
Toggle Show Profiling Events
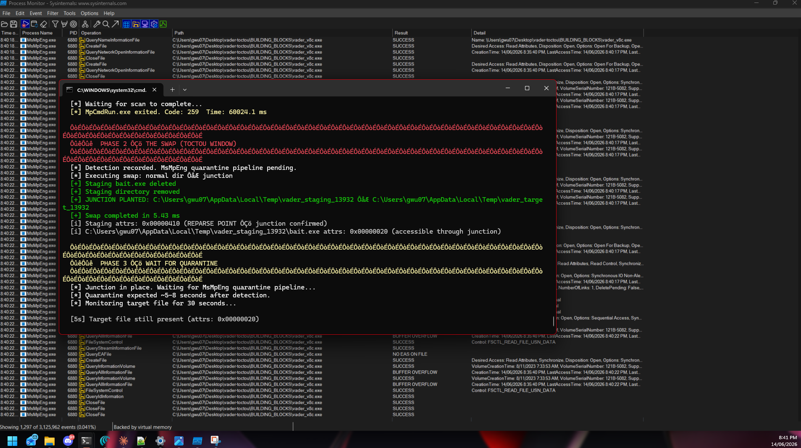(x=163, y=24)
